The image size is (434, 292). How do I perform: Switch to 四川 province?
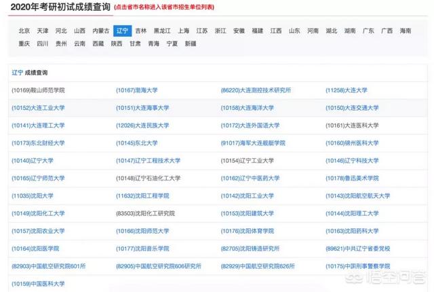tap(43, 43)
